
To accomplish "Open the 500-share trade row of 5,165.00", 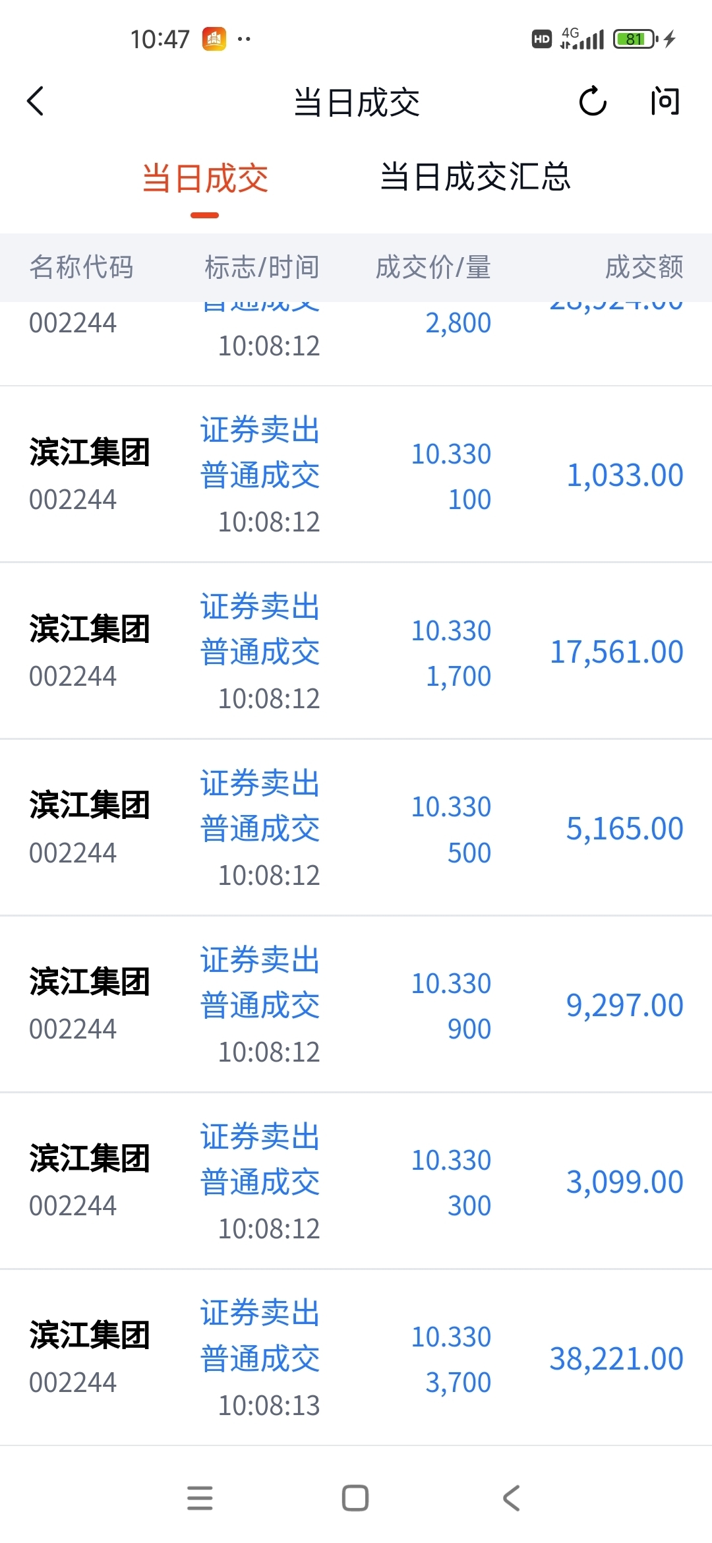I will click(356, 828).
